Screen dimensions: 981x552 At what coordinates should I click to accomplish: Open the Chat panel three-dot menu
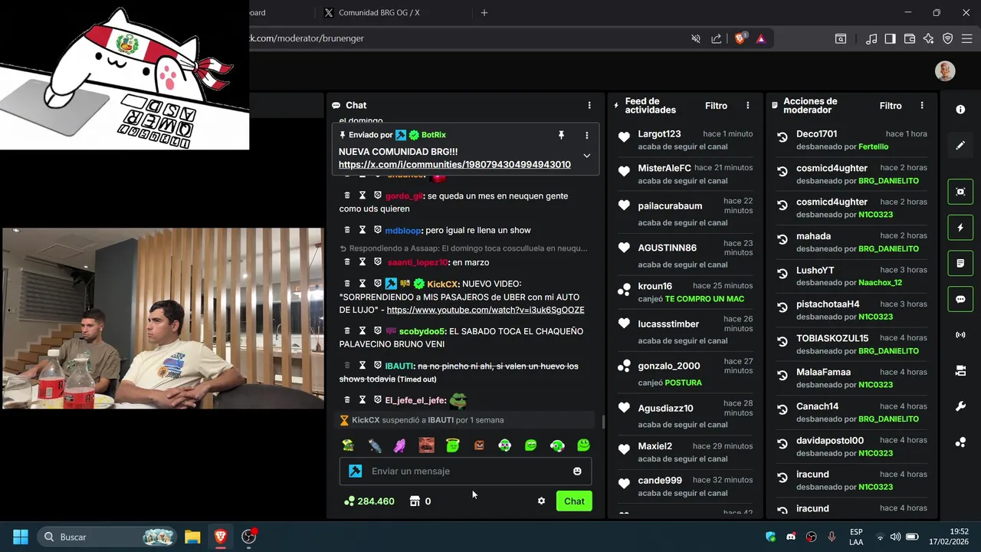pos(589,105)
